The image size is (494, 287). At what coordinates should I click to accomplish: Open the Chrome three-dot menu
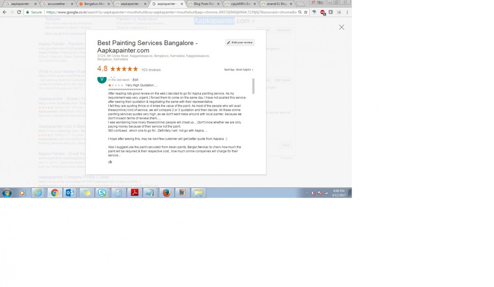(347, 12)
